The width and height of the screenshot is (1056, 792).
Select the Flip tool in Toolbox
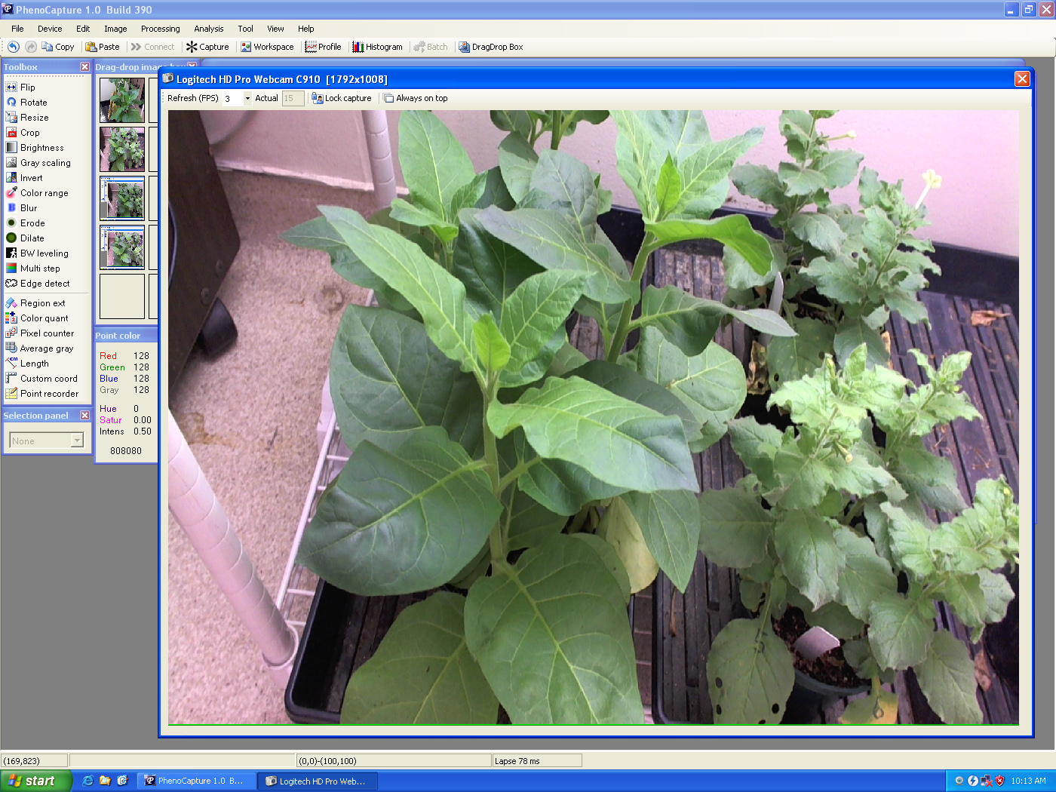coord(27,87)
